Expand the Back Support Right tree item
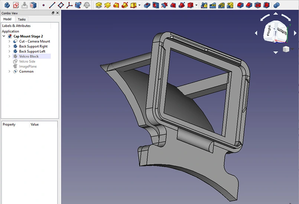The image size is (299, 204). pyautogui.click(x=9, y=46)
